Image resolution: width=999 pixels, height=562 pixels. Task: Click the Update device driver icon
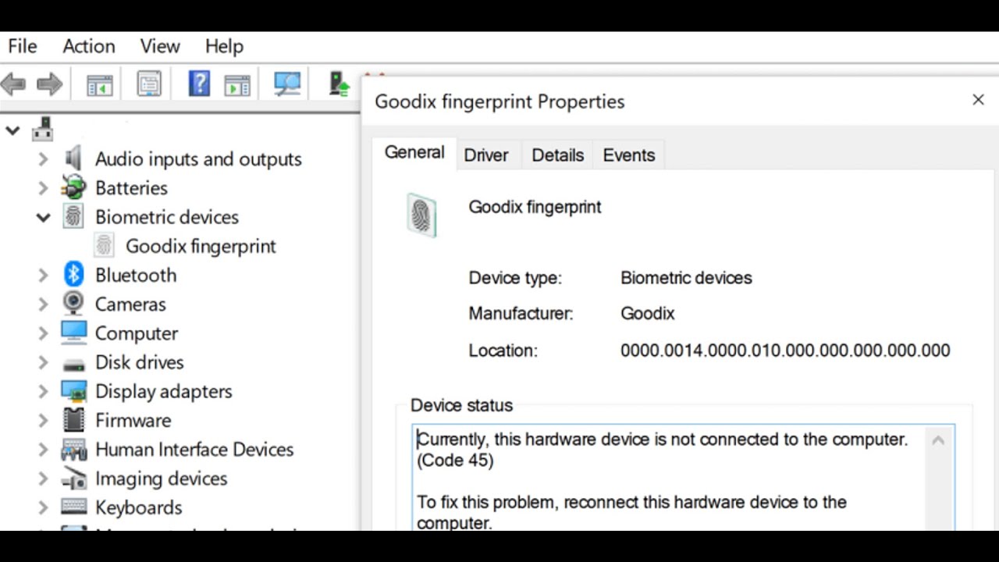pos(340,84)
